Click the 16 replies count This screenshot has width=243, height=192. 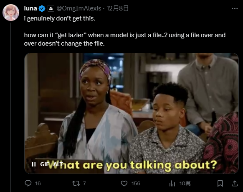[38, 184]
